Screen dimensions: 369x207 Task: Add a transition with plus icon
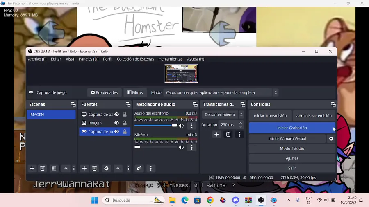216,135
